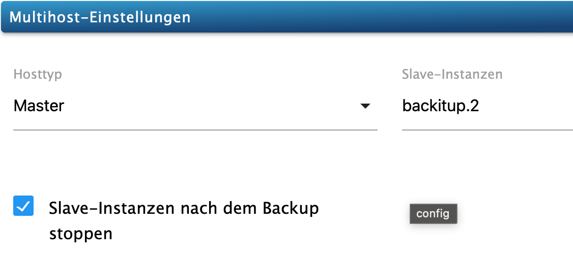The width and height of the screenshot is (573, 259).
Task: Open the Hosttyp dropdown arrow
Action: [365, 106]
